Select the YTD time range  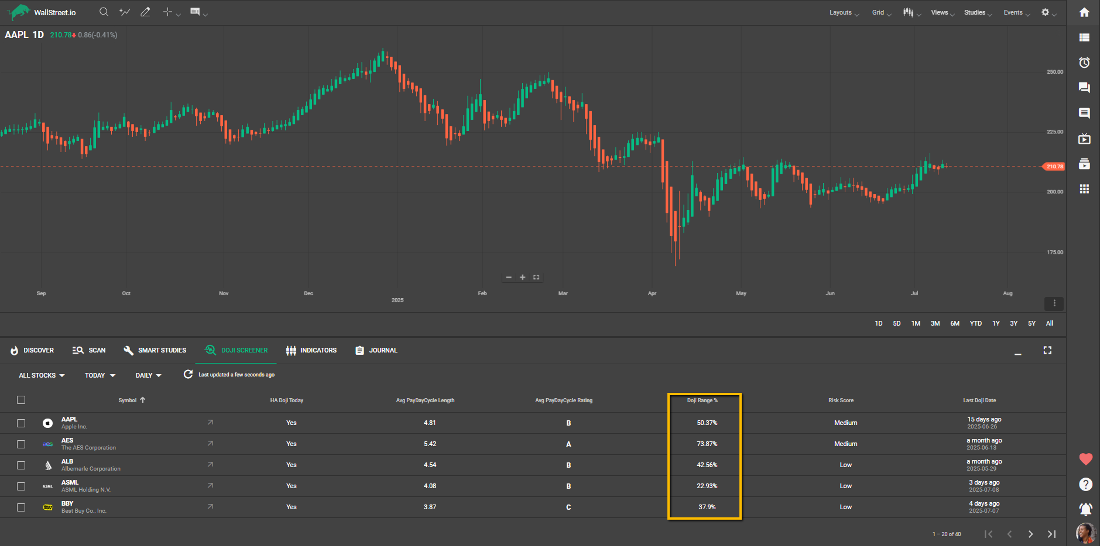975,323
